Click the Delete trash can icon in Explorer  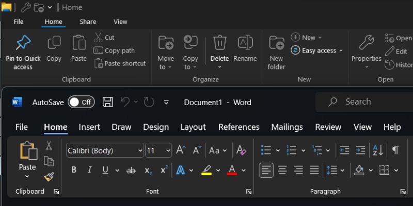220,43
